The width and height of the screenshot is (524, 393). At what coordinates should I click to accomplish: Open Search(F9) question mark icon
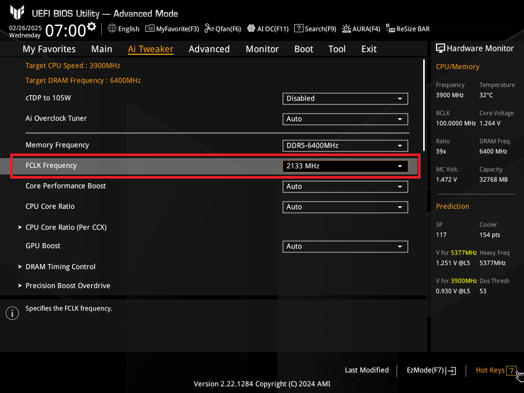tap(298, 29)
